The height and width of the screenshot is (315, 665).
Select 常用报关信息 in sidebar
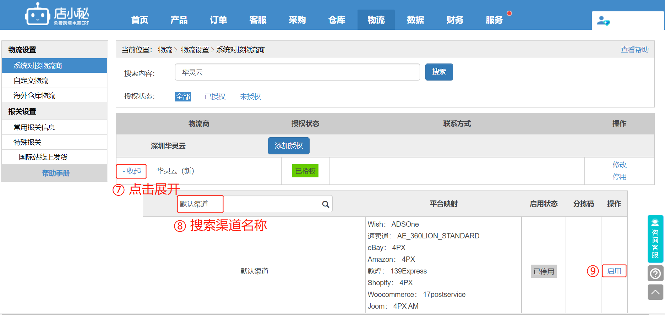pos(55,127)
